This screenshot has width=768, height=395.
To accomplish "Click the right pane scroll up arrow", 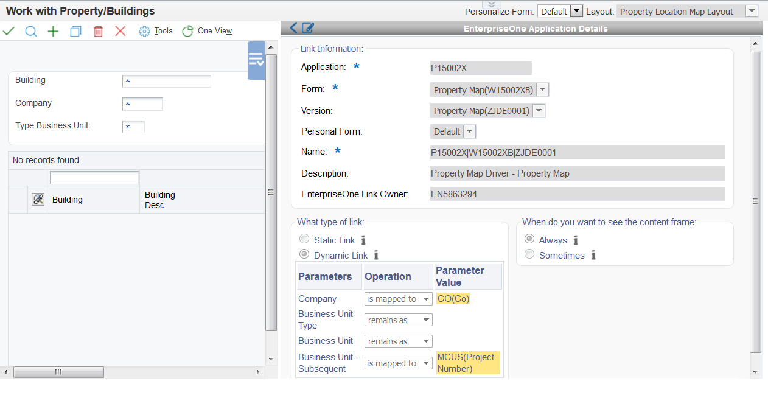I will pyautogui.click(x=755, y=43).
